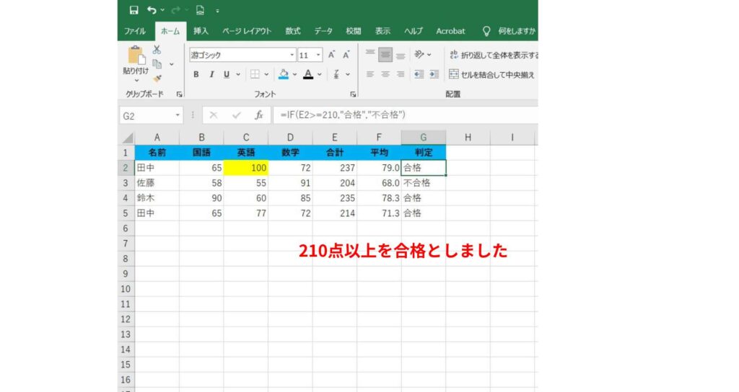
Task: Toggle Align Right icon
Action: 401,74
